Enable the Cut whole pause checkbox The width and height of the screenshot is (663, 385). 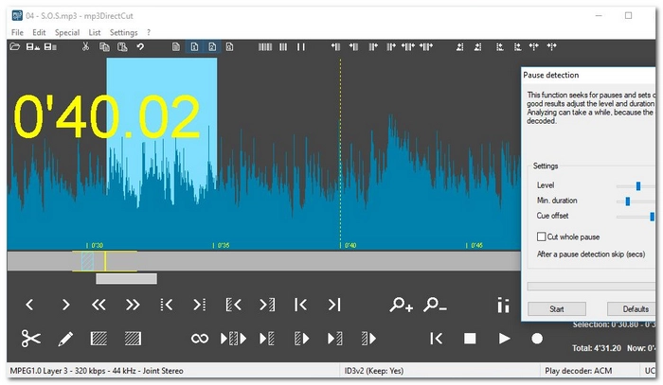point(541,236)
